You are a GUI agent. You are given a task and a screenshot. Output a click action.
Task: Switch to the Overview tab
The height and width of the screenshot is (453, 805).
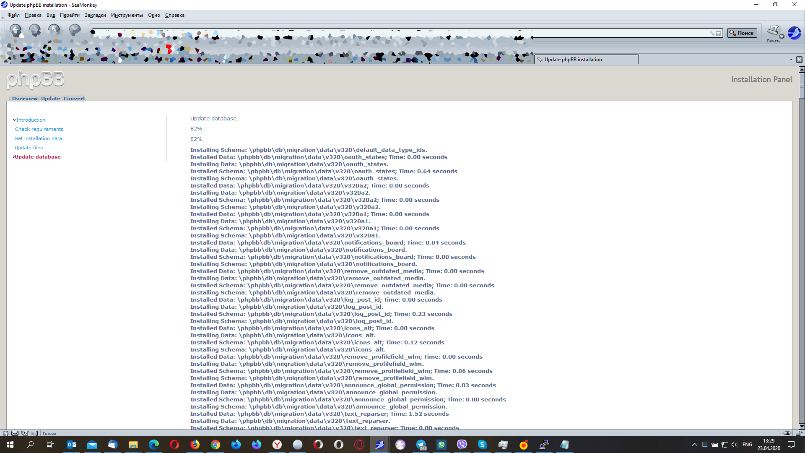(x=25, y=99)
